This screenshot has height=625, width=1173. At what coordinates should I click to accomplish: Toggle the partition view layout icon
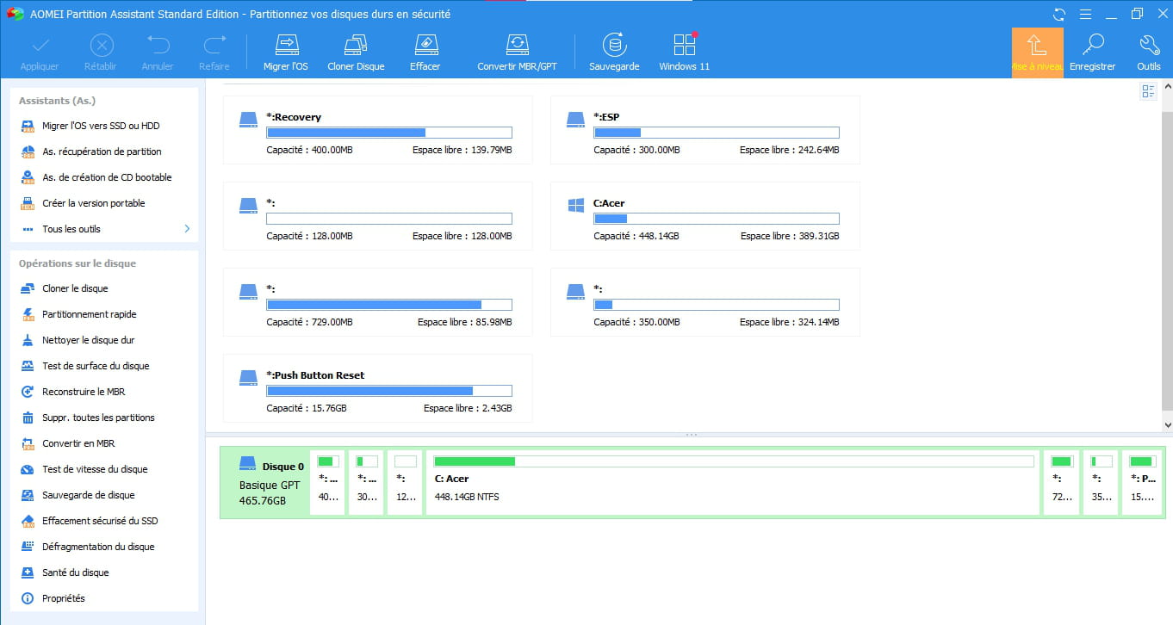coord(1148,91)
